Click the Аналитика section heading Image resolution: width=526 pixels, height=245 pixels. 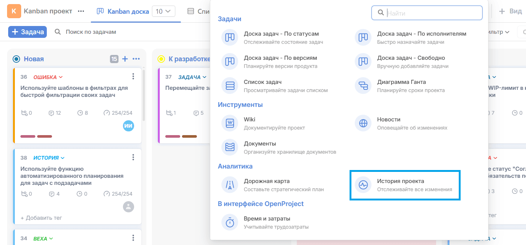(235, 166)
